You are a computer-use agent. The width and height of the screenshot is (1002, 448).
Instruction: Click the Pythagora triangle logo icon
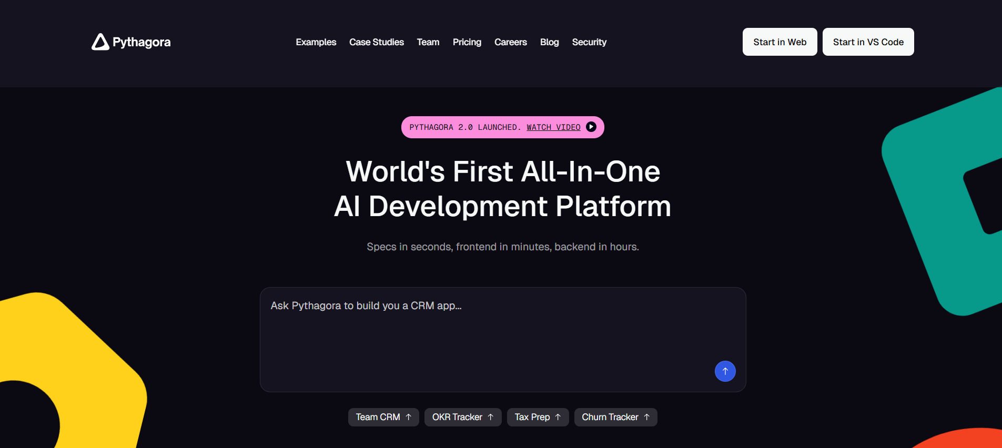[x=100, y=42]
